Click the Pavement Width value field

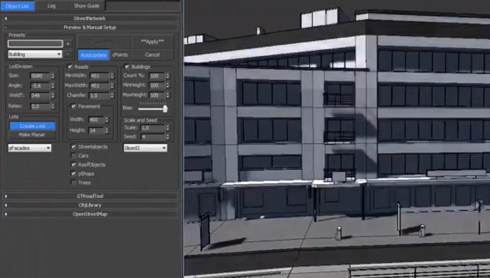coord(96,120)
